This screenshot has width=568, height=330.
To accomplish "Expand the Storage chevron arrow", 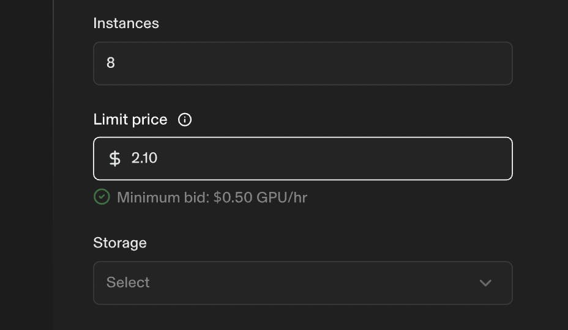I will tap(485, 283).
